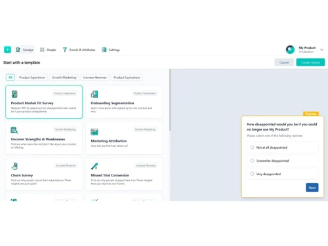The image size is (328, 246).
Task: Click Next in the survey preview
Action: tap(312, 188)
